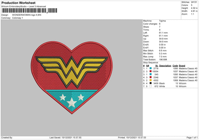Click the barcode under the worksheet title
Viewport: 199px width, 140px height.
click(x=29, y=11)
